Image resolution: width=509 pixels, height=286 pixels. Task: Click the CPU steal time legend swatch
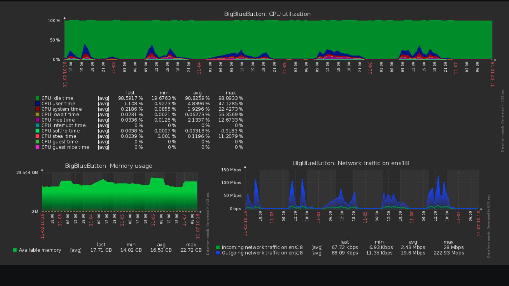(37, 136)
